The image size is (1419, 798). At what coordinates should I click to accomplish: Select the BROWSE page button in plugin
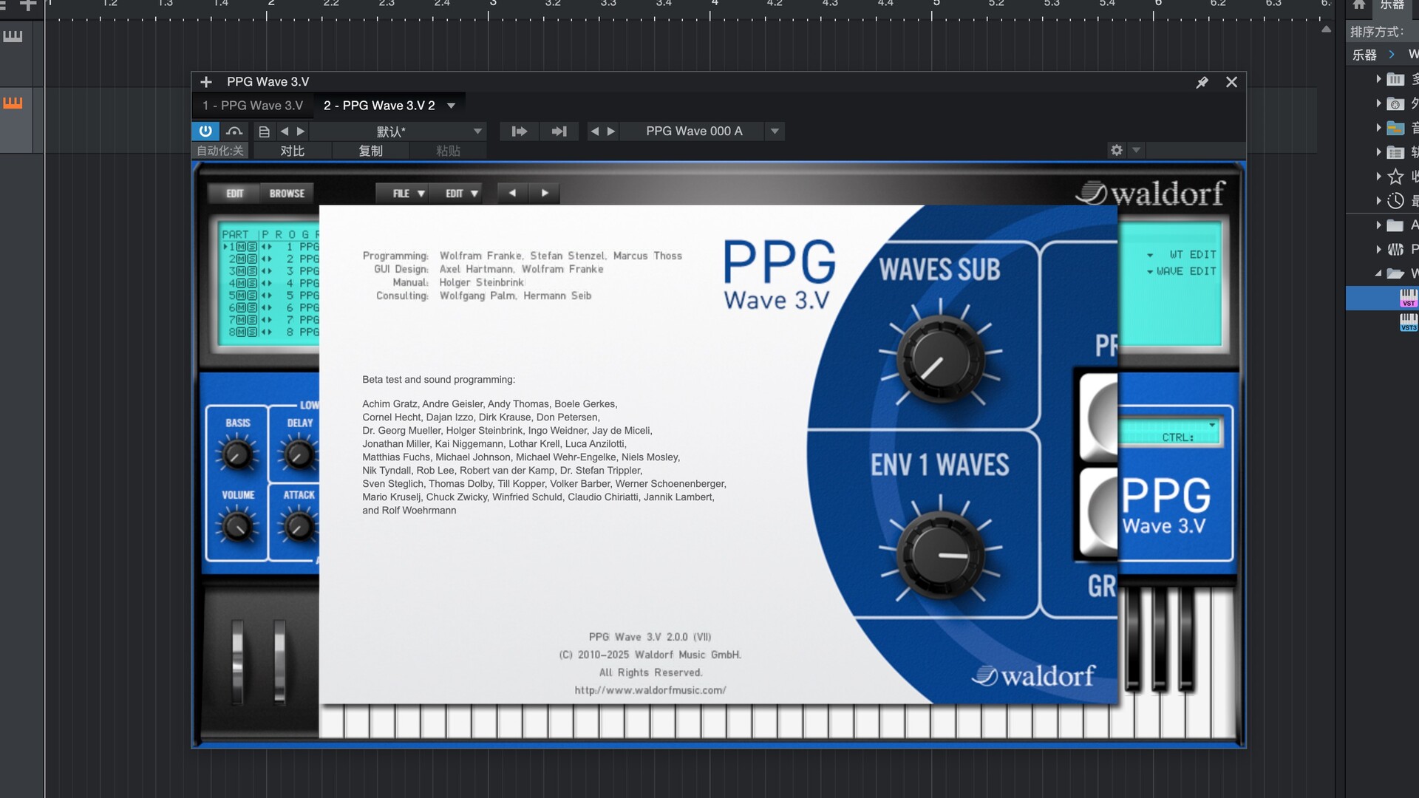[287, 194]
